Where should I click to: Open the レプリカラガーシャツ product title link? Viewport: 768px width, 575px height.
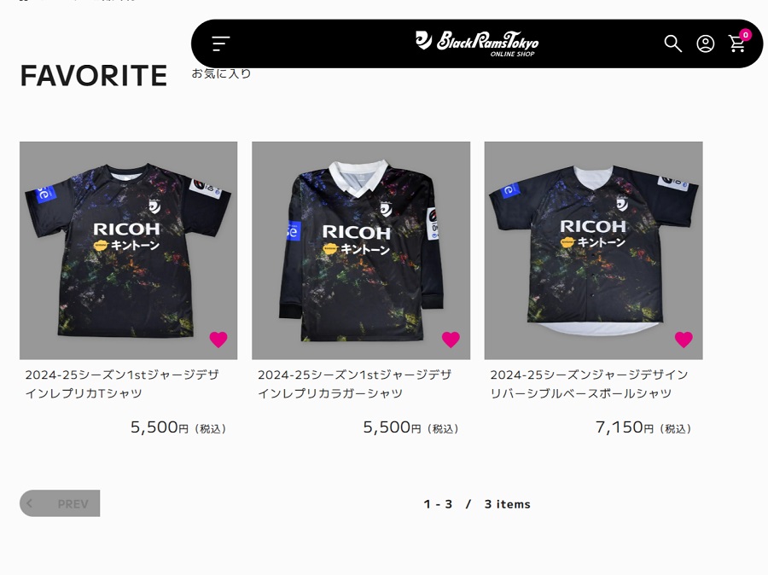355,384
